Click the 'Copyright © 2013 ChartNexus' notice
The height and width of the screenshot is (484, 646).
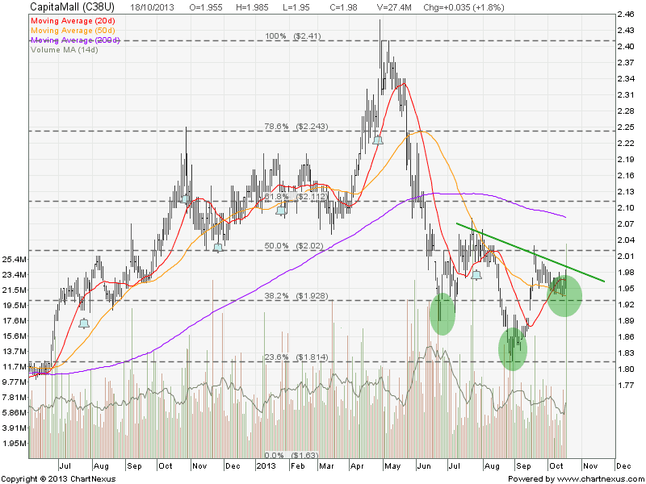point(58,479)
